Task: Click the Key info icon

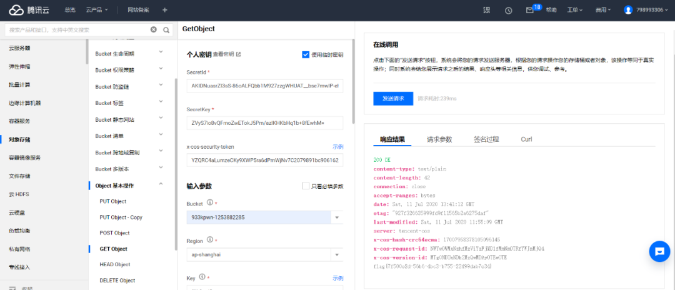Action: pyautogui.click(x=202, y=277)
